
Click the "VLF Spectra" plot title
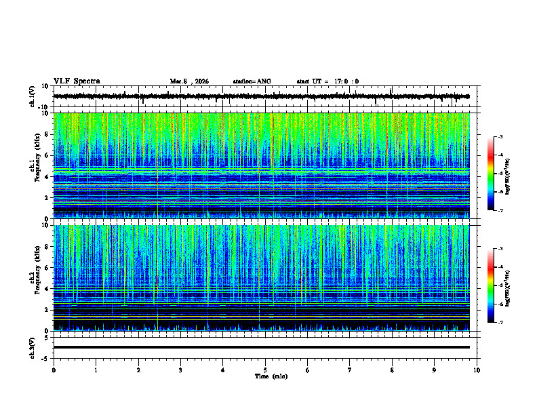click(x=77, y=81)
